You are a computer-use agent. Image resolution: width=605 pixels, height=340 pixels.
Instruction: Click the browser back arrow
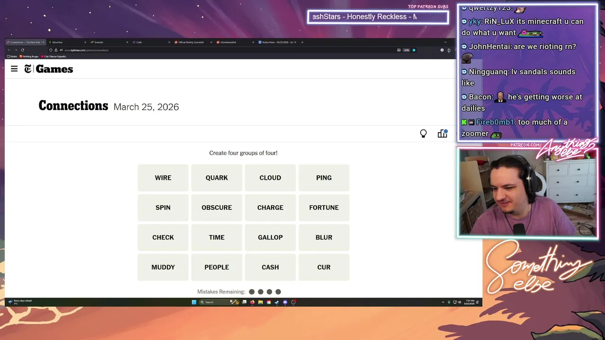pos(9,50)
